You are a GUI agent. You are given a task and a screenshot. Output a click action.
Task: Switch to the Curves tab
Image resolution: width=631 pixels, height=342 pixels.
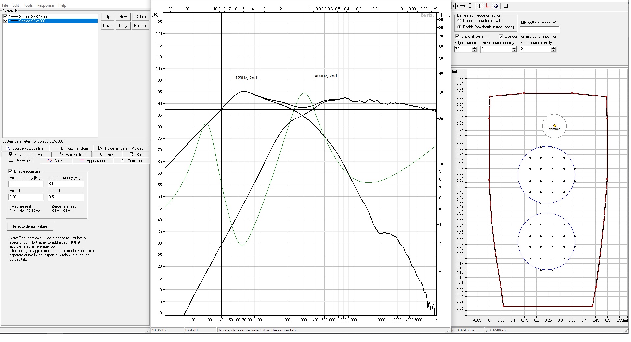56,161
